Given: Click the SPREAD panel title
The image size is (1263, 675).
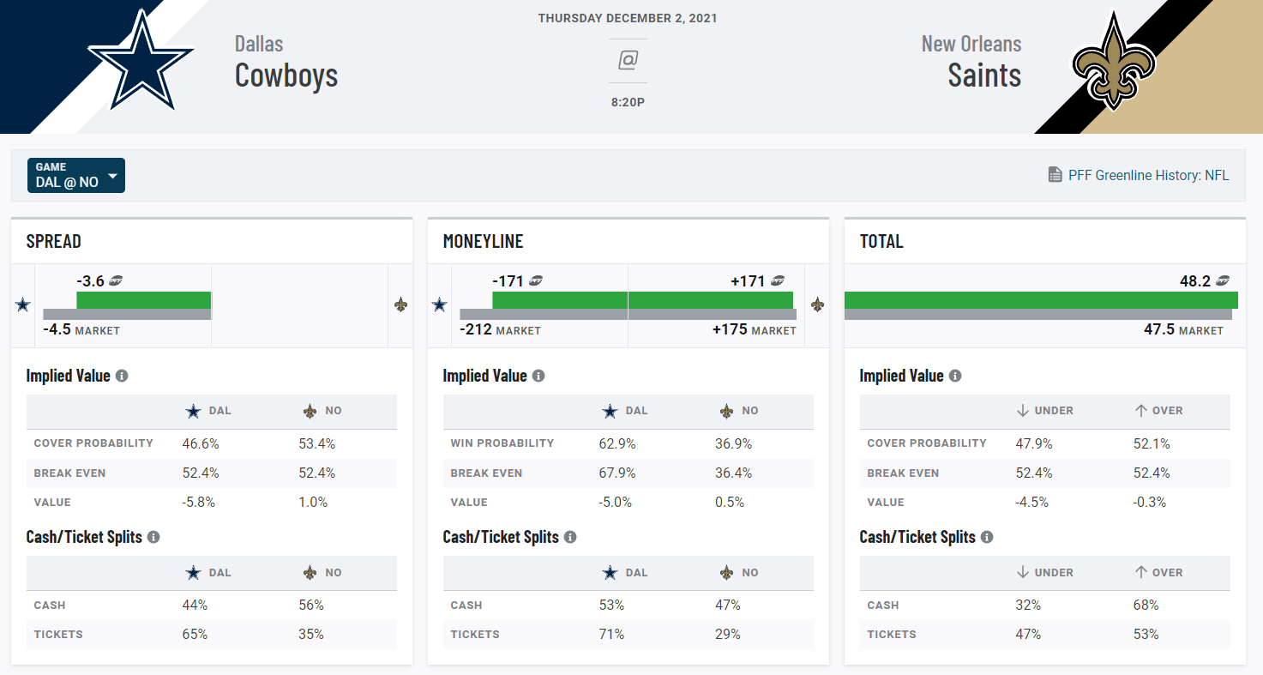Looking at the screenshot, I should click(54, 241).
